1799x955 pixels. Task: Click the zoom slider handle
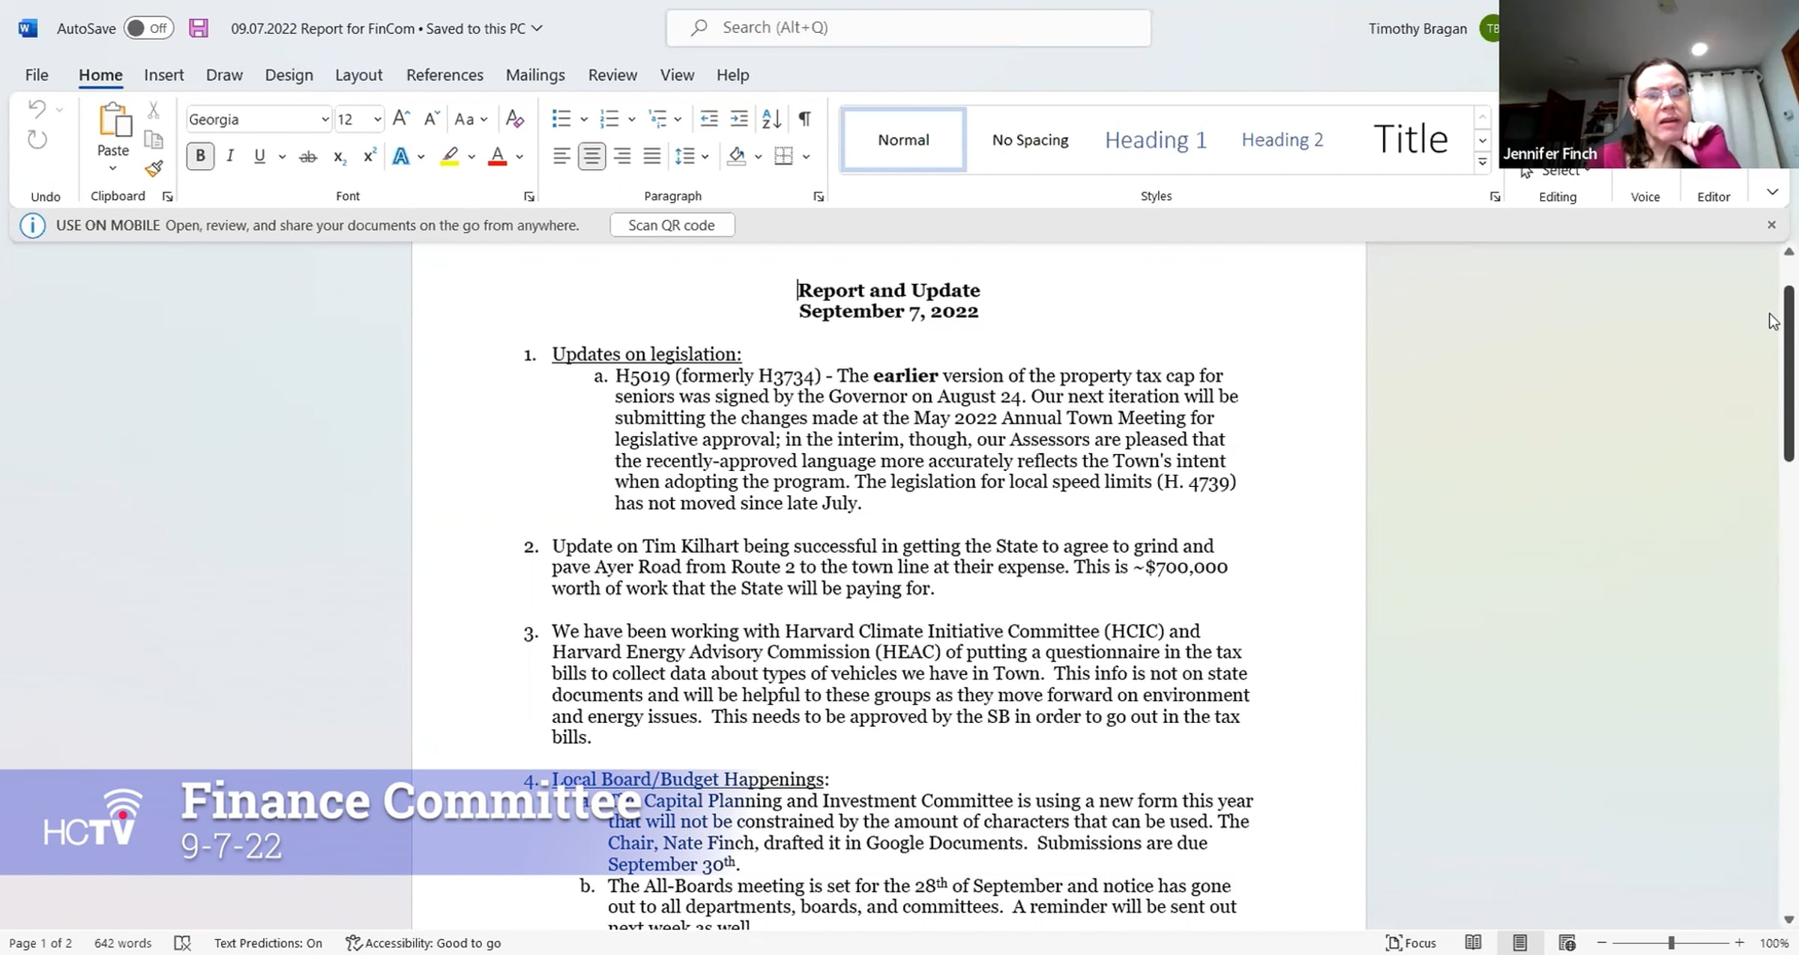(x=1671, y=943)
